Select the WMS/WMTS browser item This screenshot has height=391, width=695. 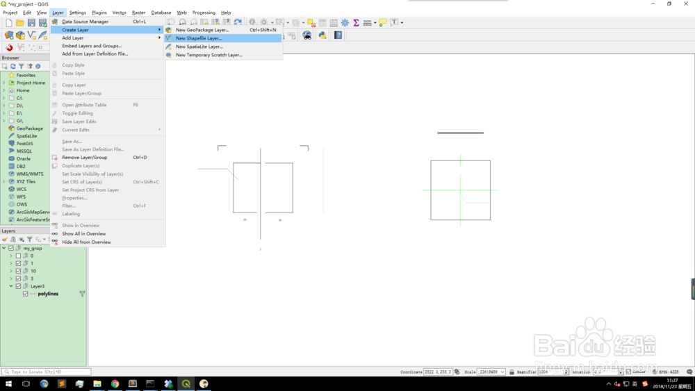pos(26,174)
